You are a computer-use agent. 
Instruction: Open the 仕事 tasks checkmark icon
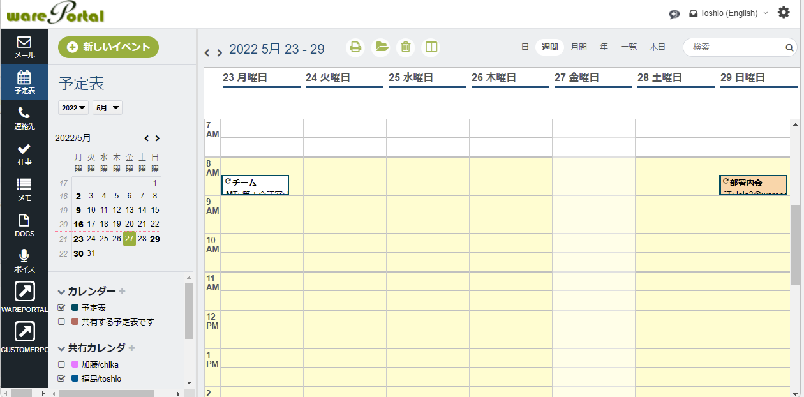coord(24,149)
